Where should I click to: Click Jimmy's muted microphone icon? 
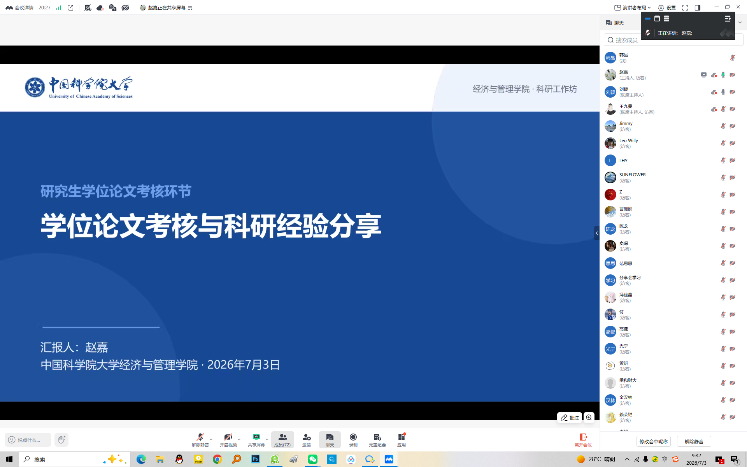[723, 126]
